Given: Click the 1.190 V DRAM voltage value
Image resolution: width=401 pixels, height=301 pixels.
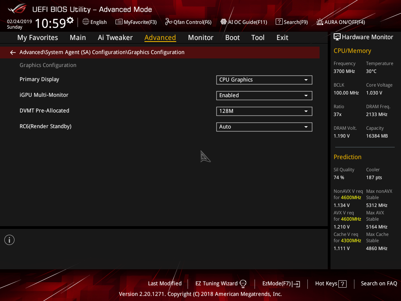Looking at the screenshot, I should [x=341, y=136].
